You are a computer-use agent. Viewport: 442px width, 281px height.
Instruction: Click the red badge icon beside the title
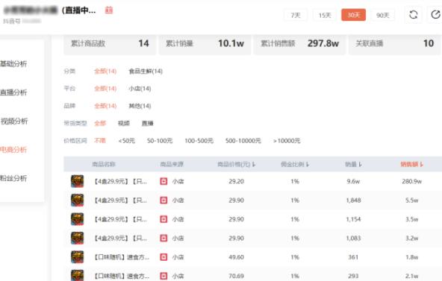[x=109, y=10]
